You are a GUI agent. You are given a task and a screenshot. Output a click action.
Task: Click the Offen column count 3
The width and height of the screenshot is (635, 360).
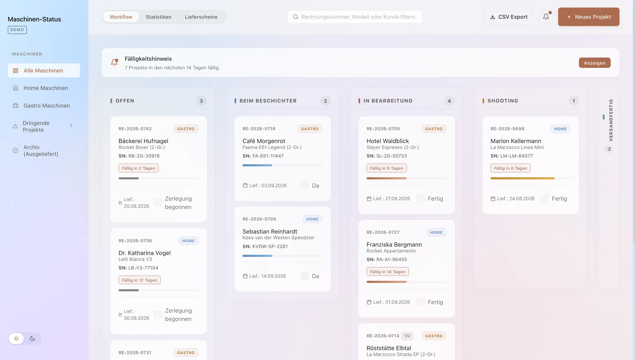(x=201, y=101)
